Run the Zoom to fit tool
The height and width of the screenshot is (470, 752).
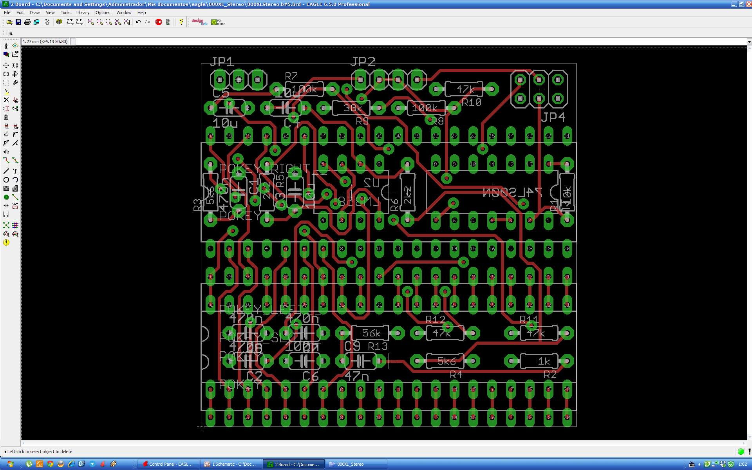point(90,22)
